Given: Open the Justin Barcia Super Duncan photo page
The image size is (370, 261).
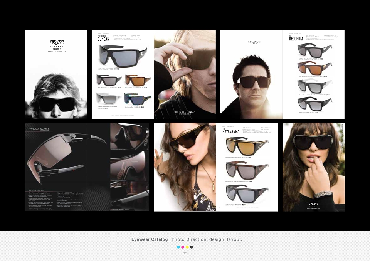Looking at the screenshot, I should click(x=185, y=74).
